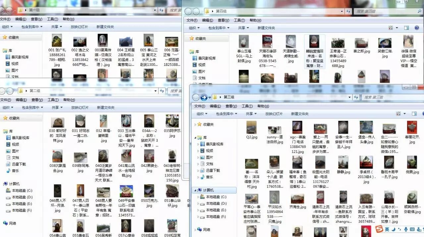The height and width of the screenshot is (237, 424).
Task: Open 工具(T) menu in 第二组 window
Action: [x=53, y=100]
